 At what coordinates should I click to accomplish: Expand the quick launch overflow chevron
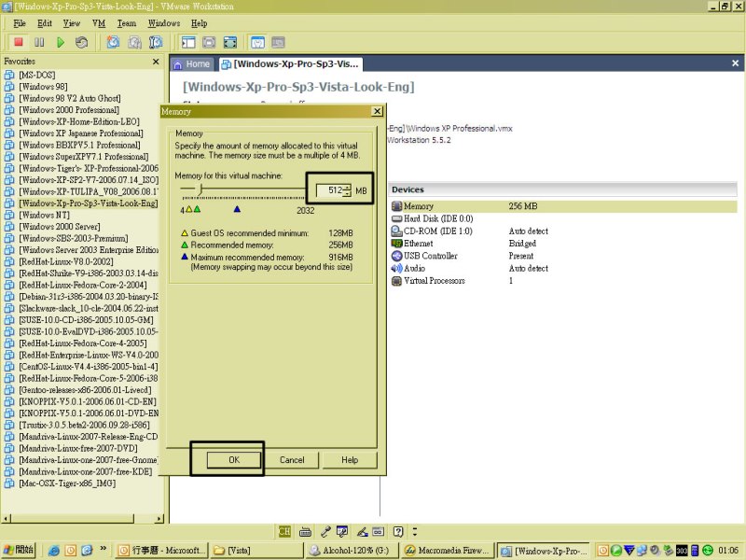103,549
